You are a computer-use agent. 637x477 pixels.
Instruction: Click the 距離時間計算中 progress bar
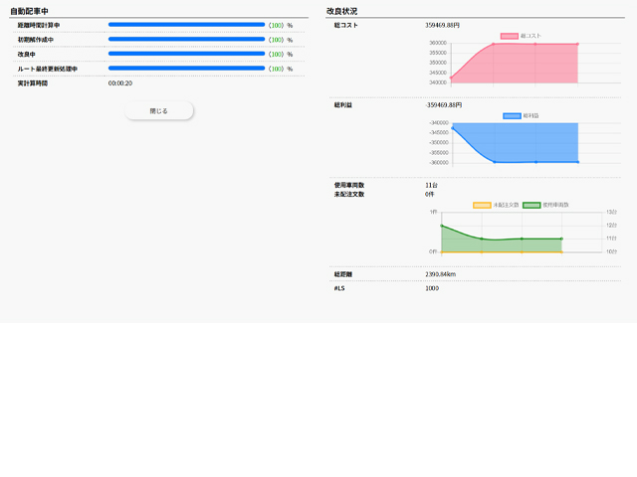coord(186,24)
